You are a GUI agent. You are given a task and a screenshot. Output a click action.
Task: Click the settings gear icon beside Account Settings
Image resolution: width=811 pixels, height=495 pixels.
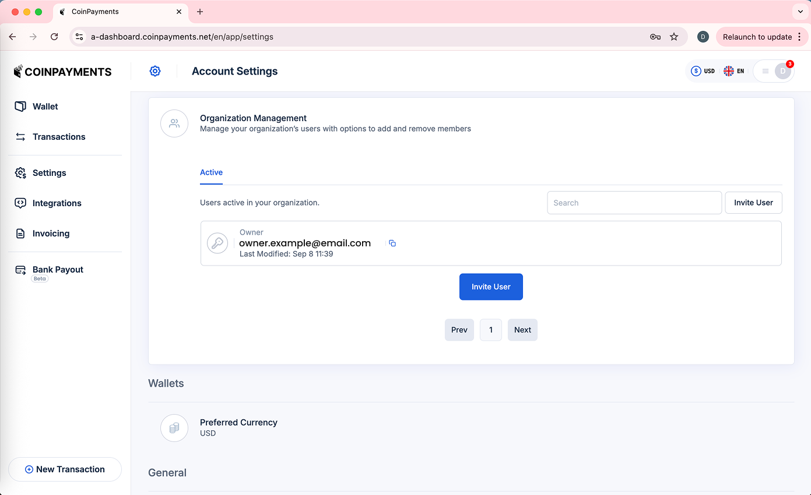[155, 71]
